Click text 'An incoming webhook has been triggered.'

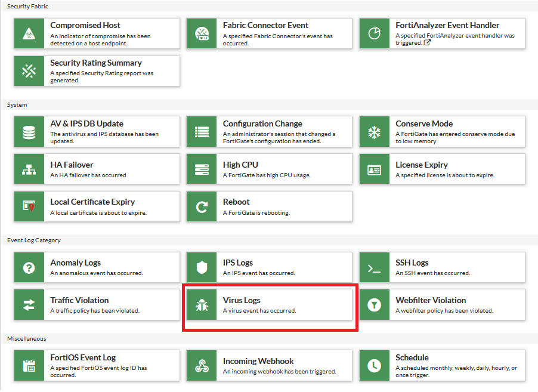tap(280, 372)
